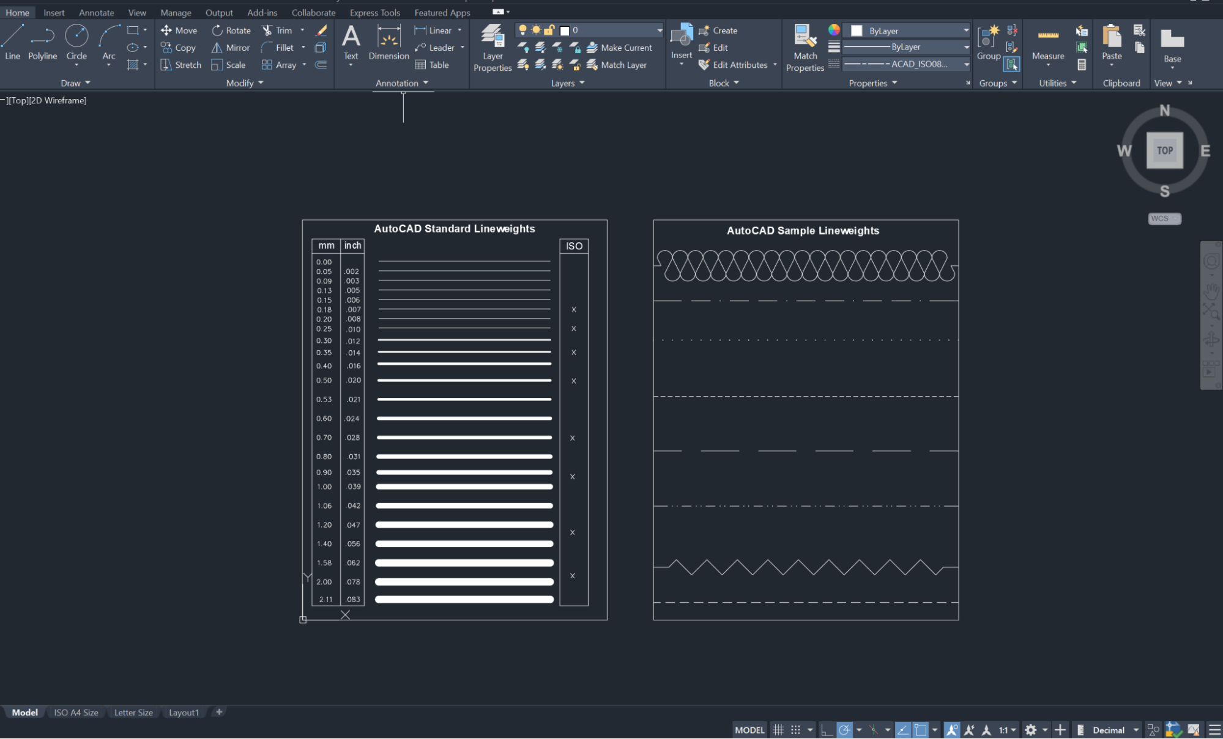Expand the Modify panel
1223x739 pixels.
click(245, 83)
